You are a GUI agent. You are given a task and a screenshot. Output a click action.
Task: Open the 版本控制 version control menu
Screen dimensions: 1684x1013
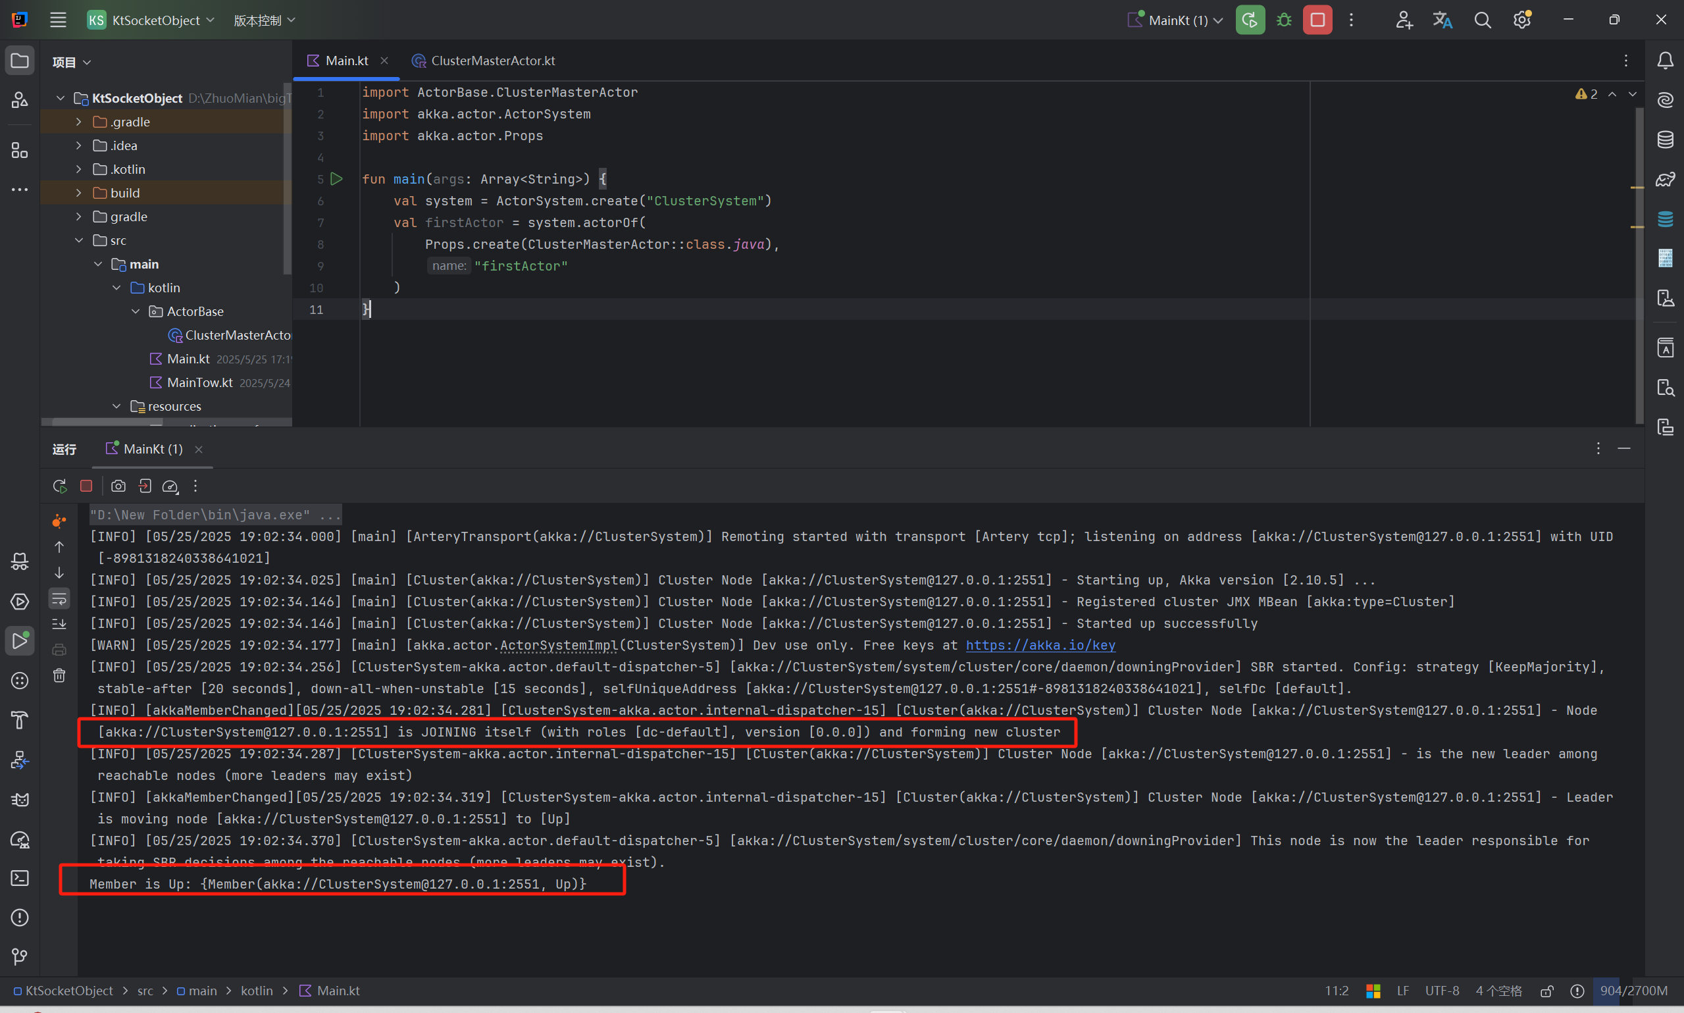pos(264,20)
